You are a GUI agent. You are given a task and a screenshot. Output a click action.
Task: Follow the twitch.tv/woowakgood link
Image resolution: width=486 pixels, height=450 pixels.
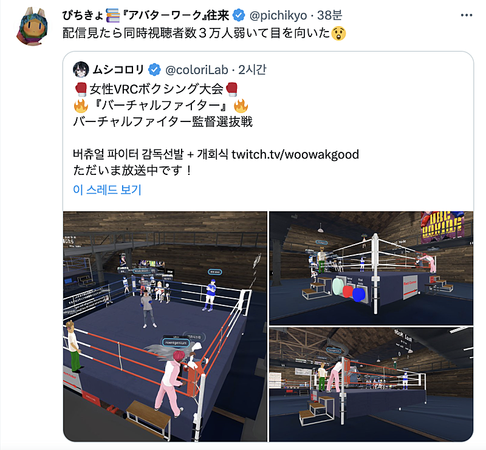point(295,154)
